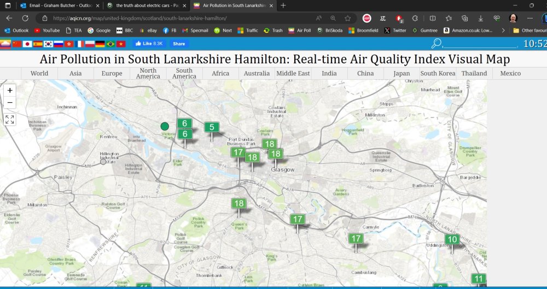This screenshot has height=289, width=547.
Task: Select the AQI 10 marker at Uddingston
Action: (452, 239)
